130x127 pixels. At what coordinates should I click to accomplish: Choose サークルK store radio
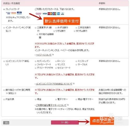point(76,65)
